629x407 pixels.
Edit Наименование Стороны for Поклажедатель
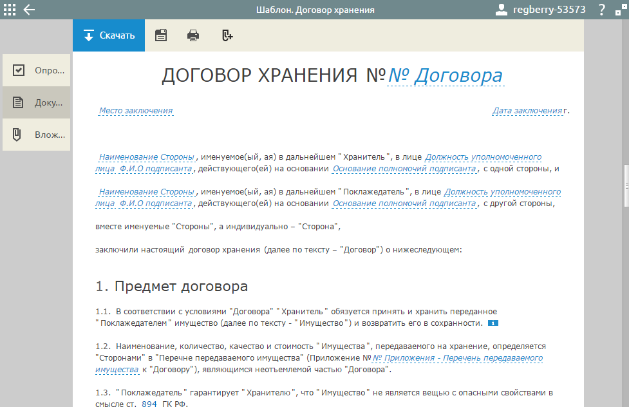[x=146, y=192]
